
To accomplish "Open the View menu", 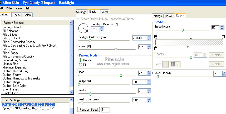I will click(19, 8).
